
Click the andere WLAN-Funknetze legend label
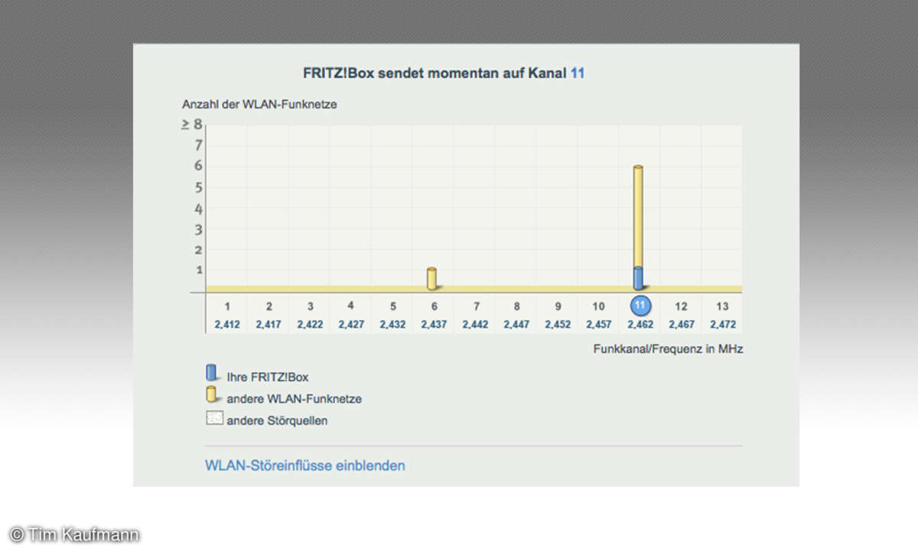tap(295, 399)
